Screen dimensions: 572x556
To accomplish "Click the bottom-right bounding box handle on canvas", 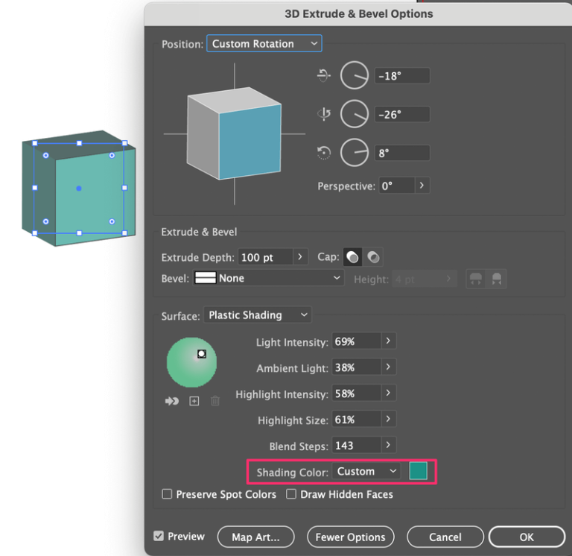I will 124,233.
